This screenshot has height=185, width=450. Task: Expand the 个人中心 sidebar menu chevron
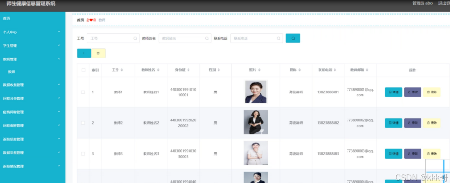click(59, 32)
